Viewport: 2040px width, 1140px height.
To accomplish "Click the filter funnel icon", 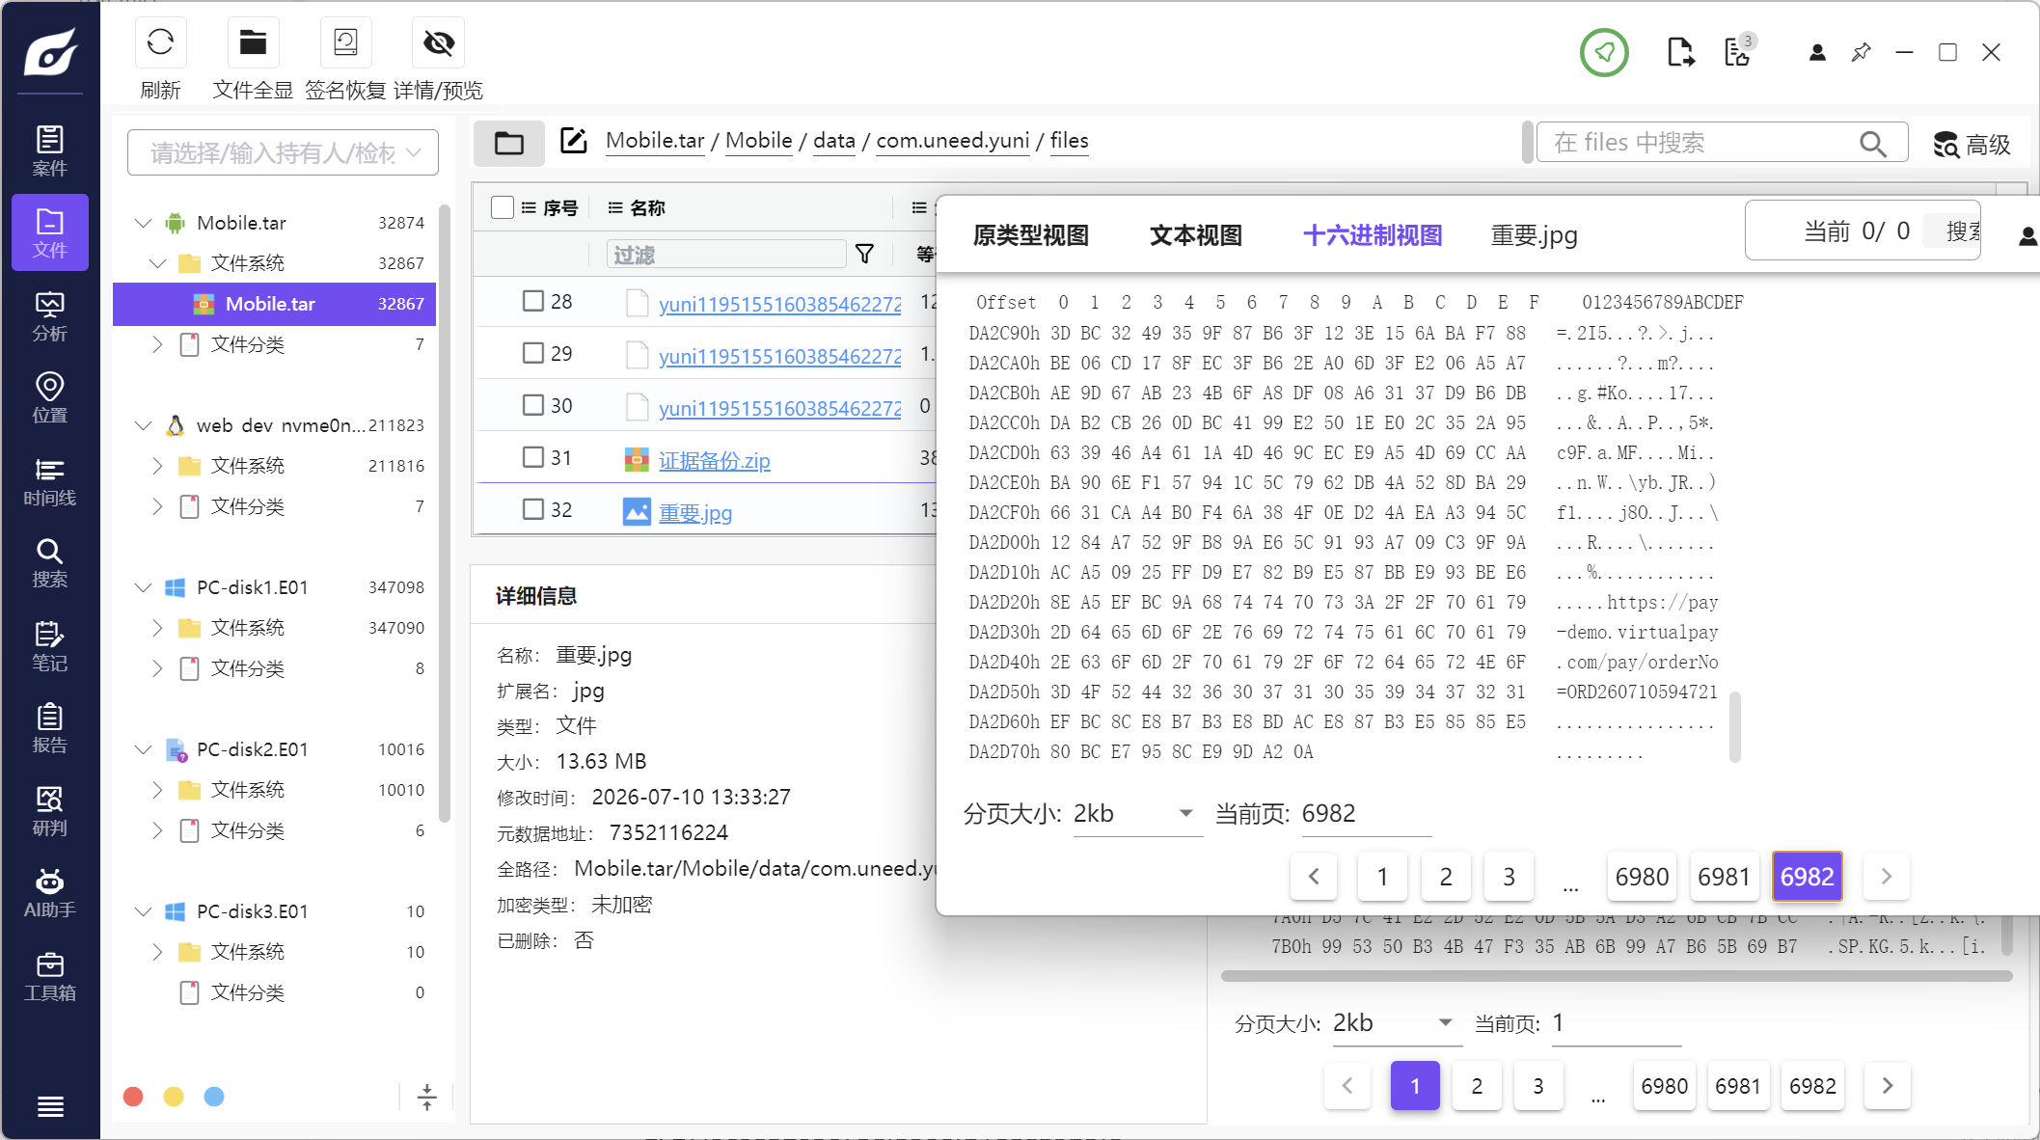I will [x=865, y=254].
